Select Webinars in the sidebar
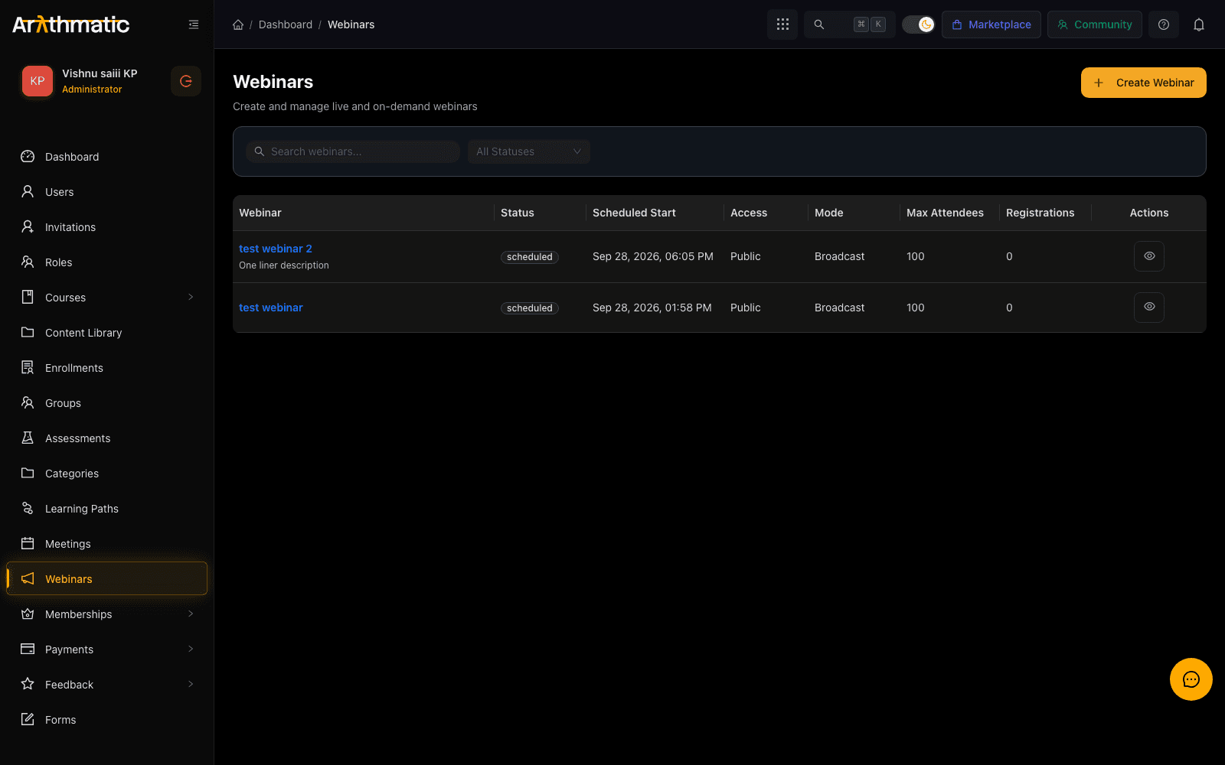1225x765 pixels. [x=107, y=579]
